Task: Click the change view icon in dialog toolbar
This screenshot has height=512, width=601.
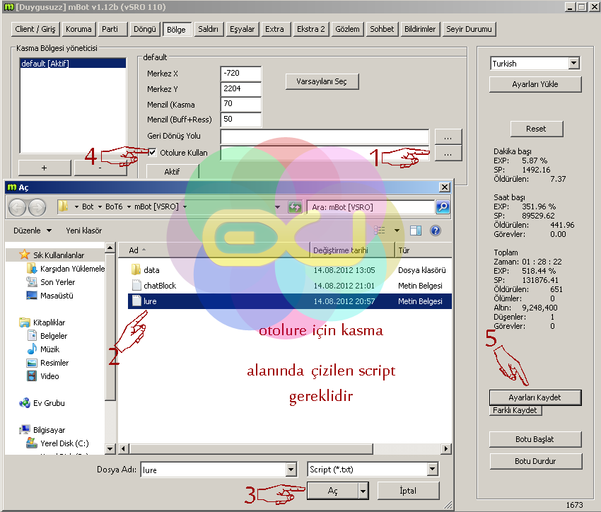Action: [x=380, y=231]
